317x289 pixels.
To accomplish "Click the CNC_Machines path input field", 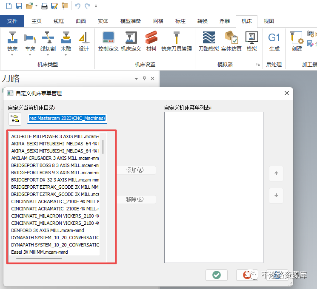I will [x=67, y=118].
